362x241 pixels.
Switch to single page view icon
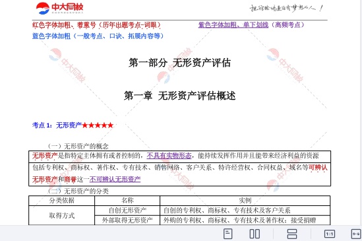228,234
